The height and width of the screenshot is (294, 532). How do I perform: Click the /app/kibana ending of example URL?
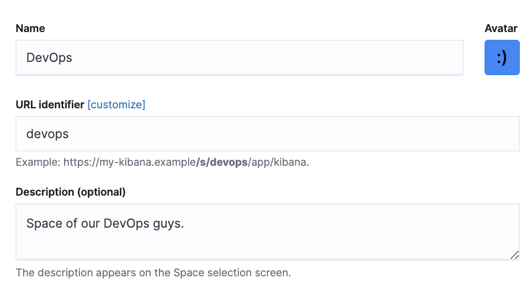click(x=278, y=162)
